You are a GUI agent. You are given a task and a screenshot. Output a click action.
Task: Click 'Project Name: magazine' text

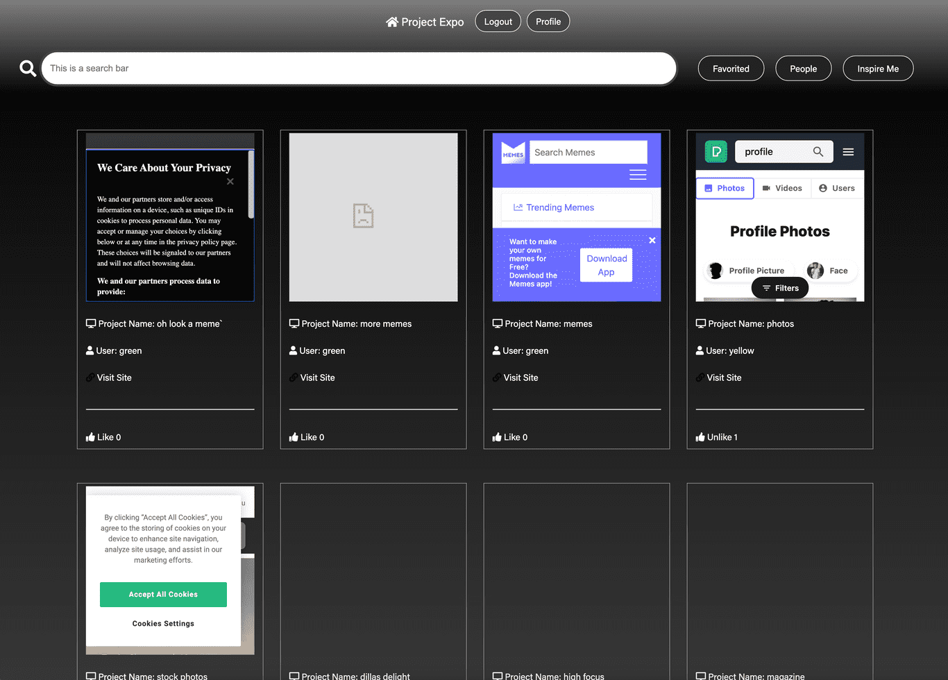point(756,676)
